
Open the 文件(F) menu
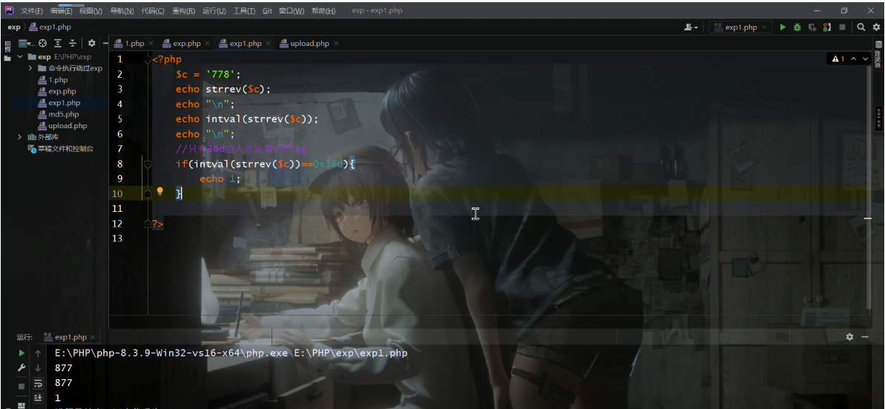[x=32, y=11]
